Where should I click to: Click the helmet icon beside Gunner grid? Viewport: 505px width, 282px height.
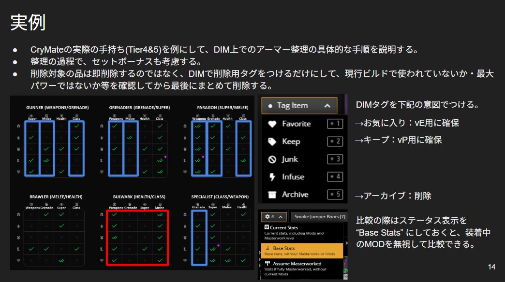pos(17,127)
